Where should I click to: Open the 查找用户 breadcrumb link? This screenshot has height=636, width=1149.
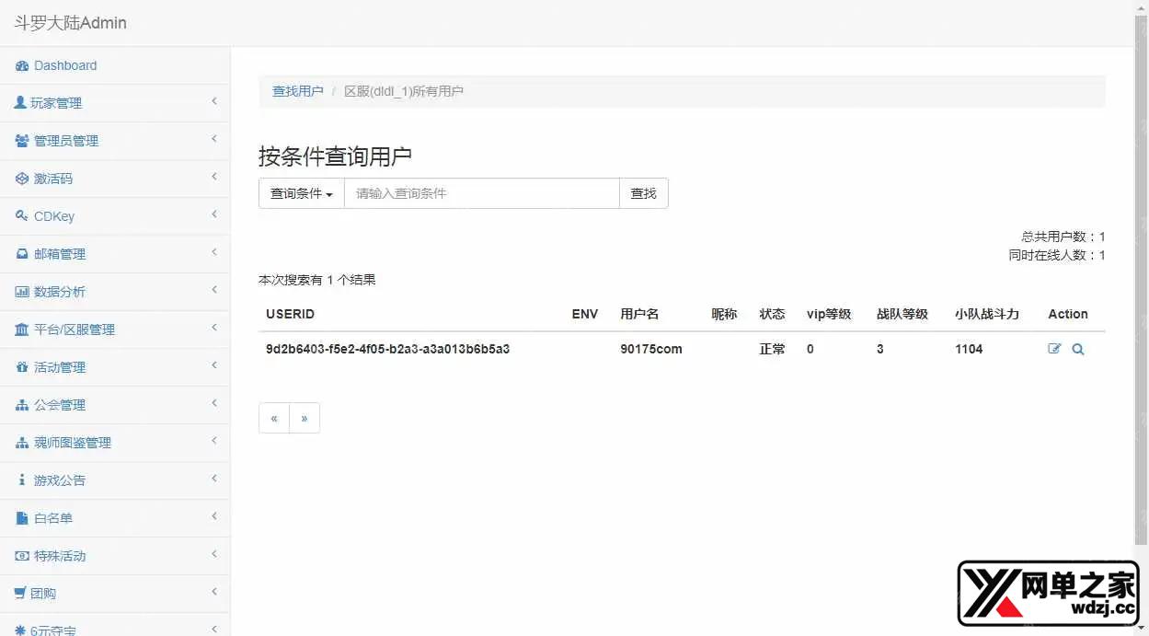[297, 91]
